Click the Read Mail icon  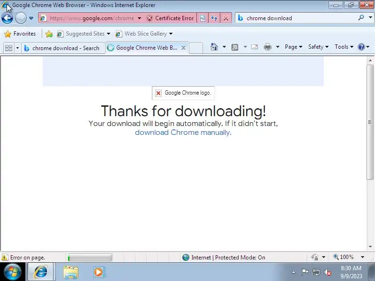click(255, 47)
